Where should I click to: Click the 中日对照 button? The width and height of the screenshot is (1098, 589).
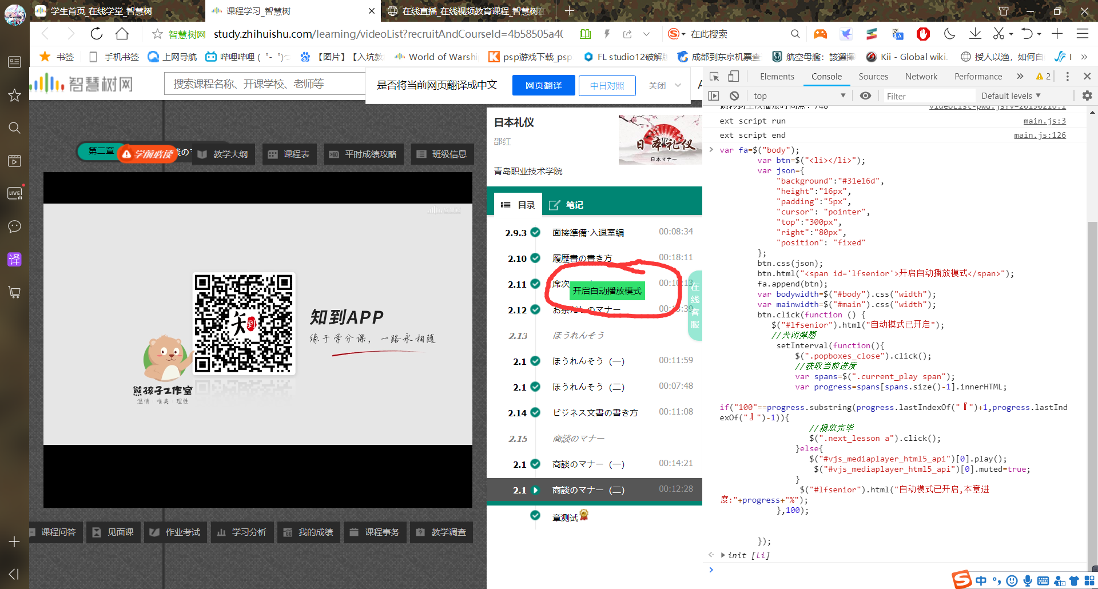click(x=607, y=85)
